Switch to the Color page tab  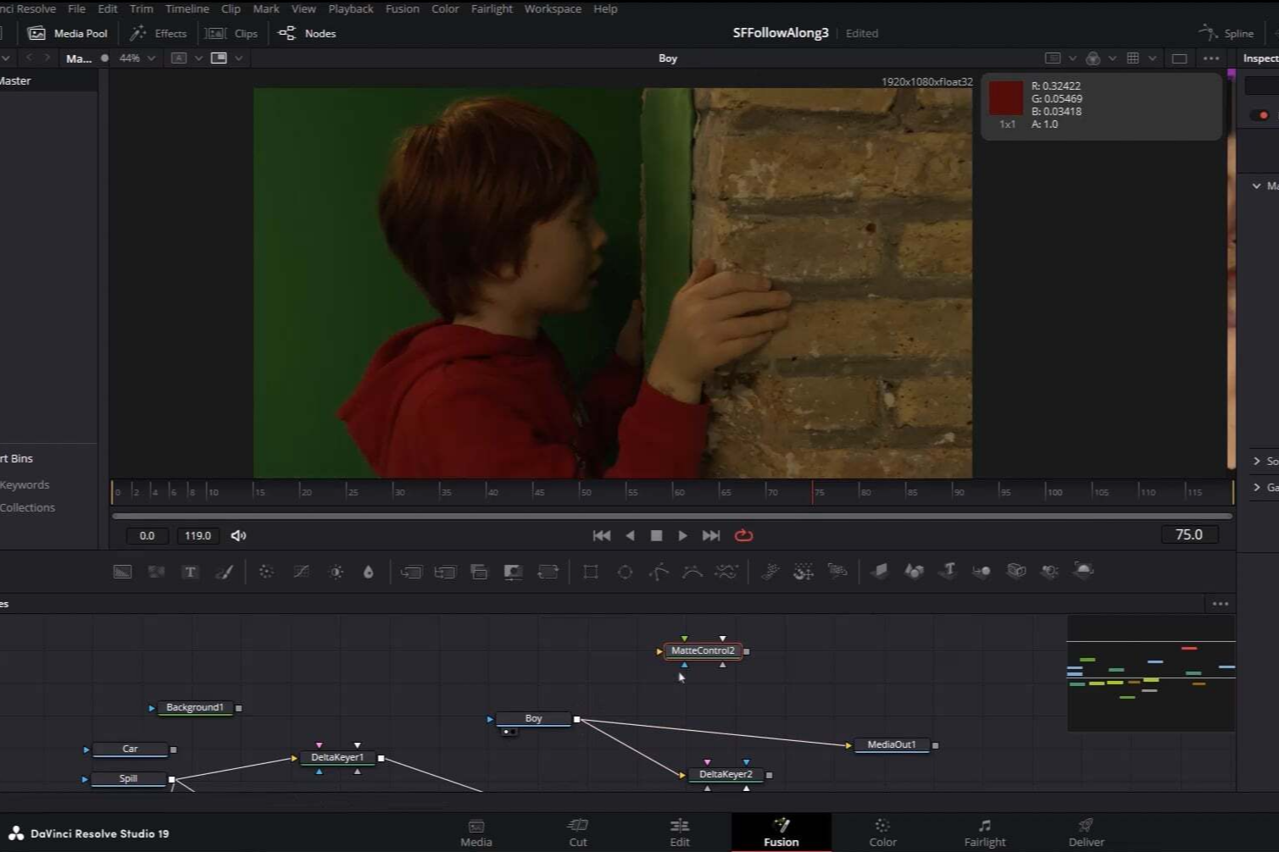(882, 833)
